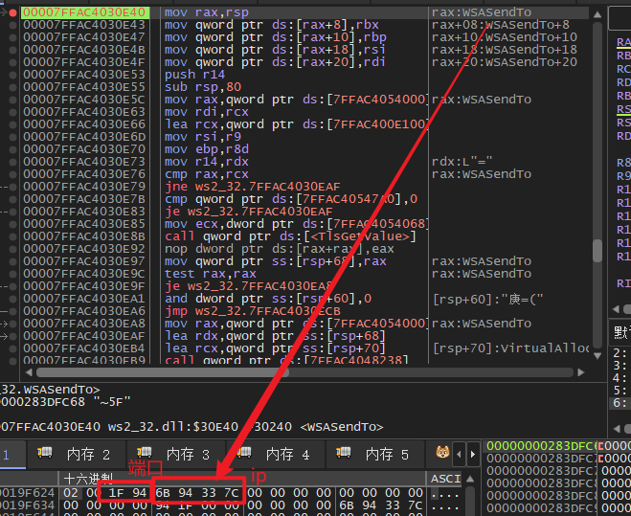Viewport: 631px width, 516px height.
Task: Click comment 'rax+08:WSASendTo+8'
Action: click(501, 25)
